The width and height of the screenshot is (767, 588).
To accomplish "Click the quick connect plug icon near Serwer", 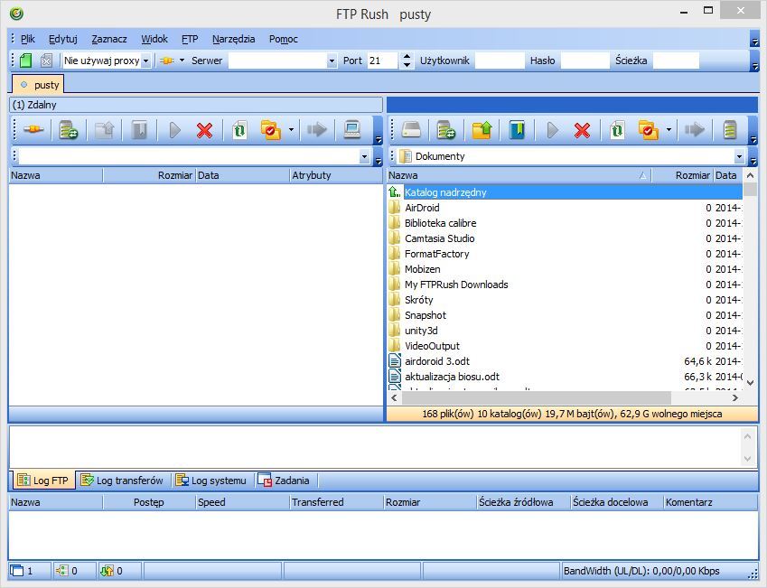I will (167, 61).
